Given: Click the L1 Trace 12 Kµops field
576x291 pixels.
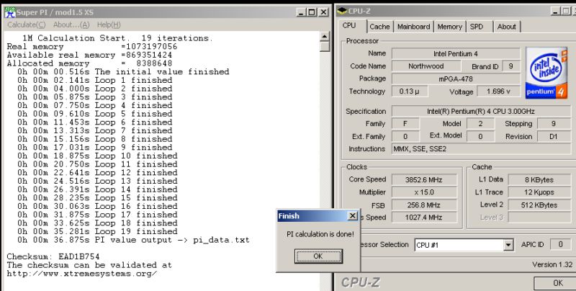Looking at the screenshot, I should point(539,192).
